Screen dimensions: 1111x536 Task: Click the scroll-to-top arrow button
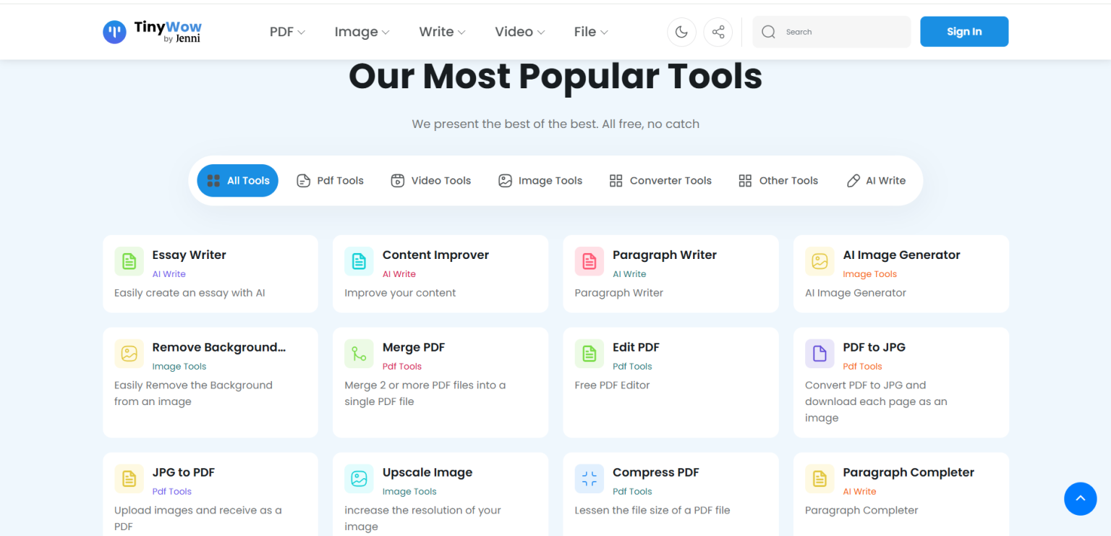1080,498
